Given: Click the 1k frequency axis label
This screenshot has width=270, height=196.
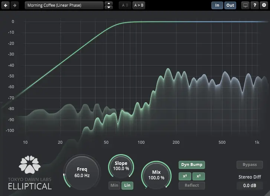Looking at the screenshot, I should click(257, 142).
